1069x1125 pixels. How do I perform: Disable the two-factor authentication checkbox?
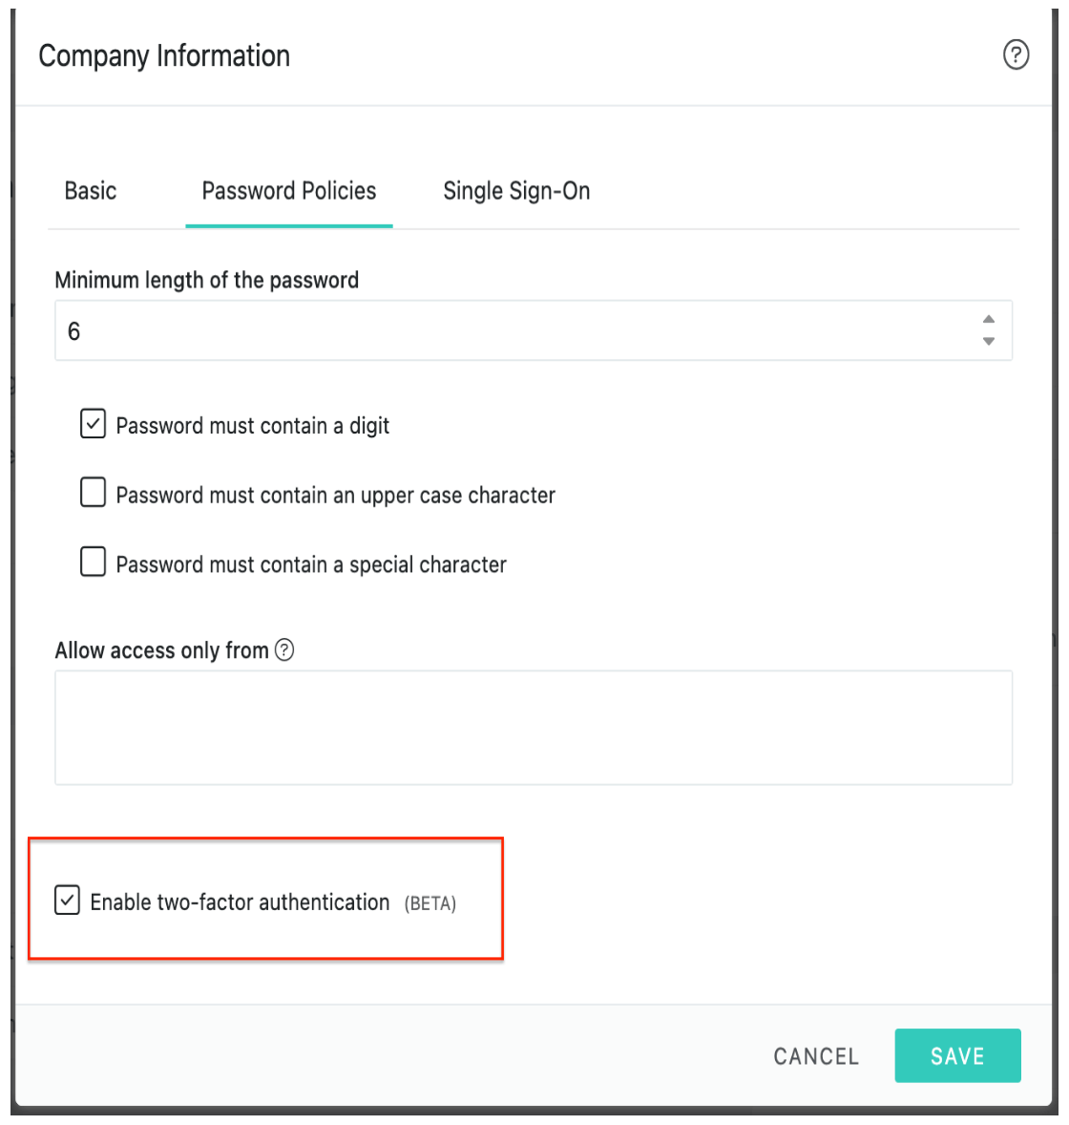68,901
